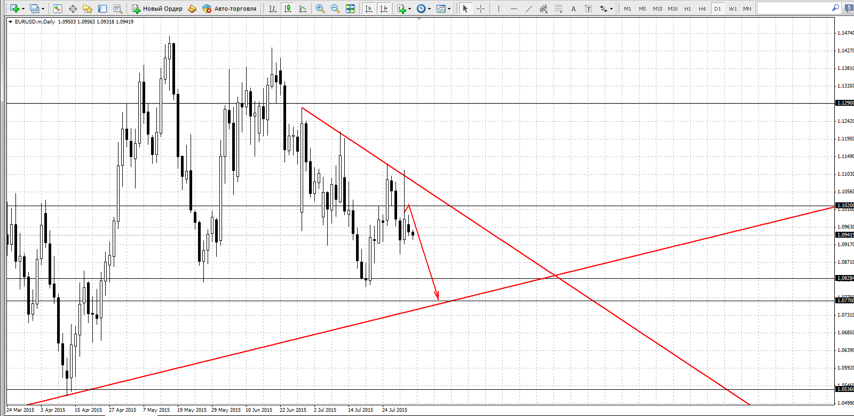Select the Trendline drawing tool
Screen dimensions: 854x416
(x=528, y=9)
